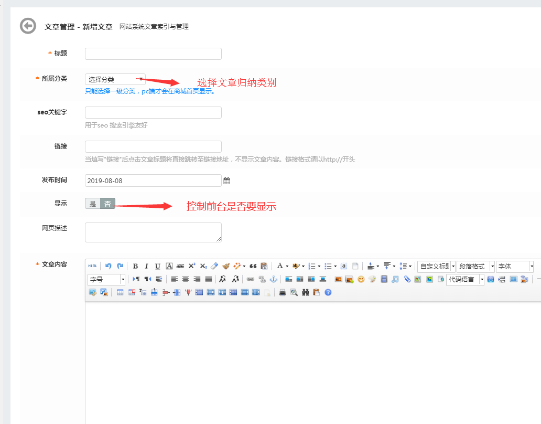Open the 选择分类 category dropdown
The height and width of the screenshot is (424, 541).
[x=115, y=79]
